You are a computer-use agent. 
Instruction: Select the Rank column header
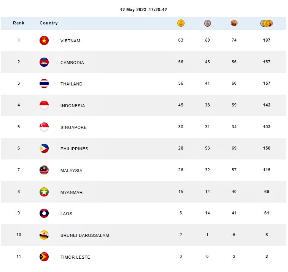[19, 23]
